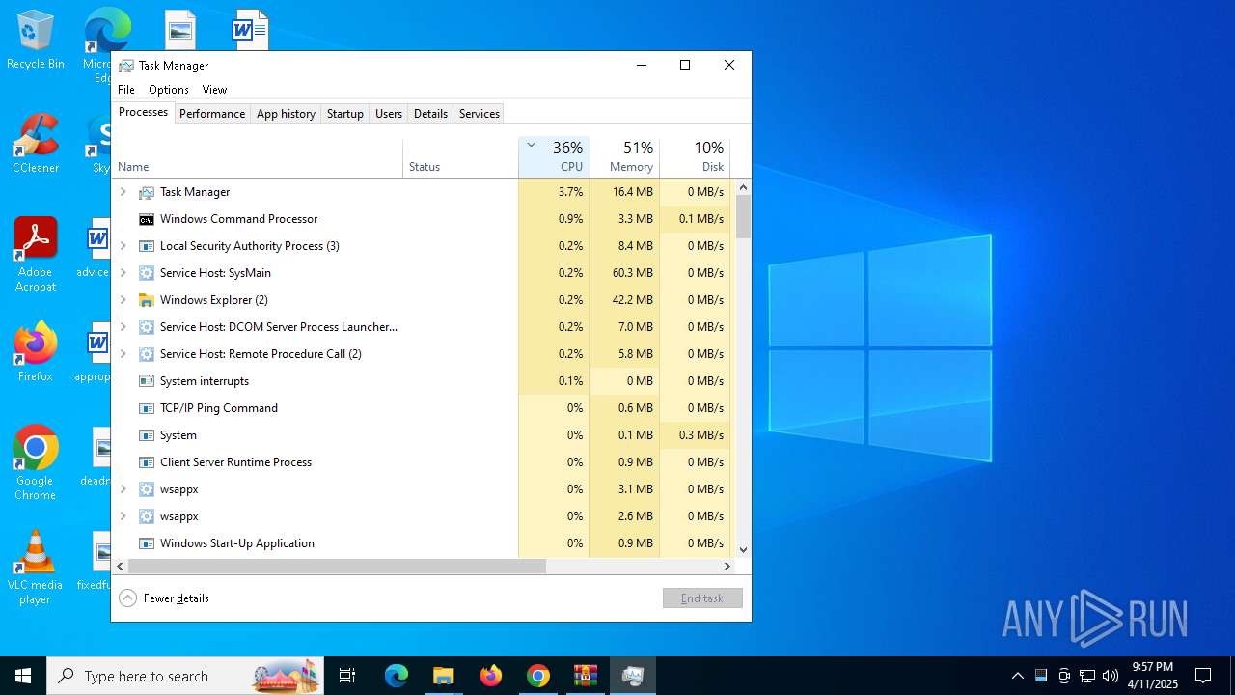Screen dimensions: 1235x695
Task: Select the second wsappx row with 2.6 MB
Action: 423,516
